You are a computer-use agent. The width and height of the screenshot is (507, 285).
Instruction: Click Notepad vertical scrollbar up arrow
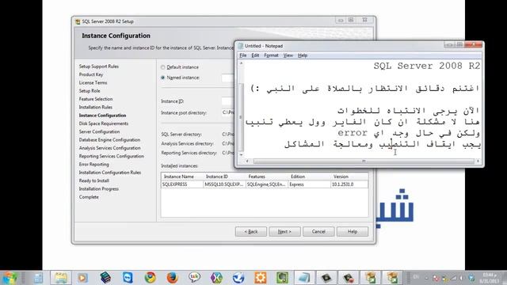click(241, 63)
